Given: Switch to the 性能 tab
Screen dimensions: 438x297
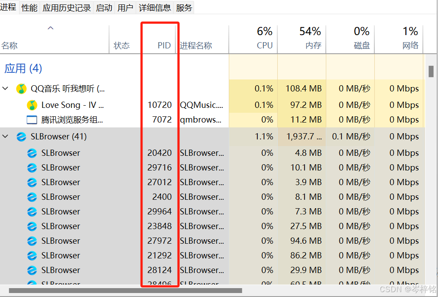Looking at the screenshot, I should (29, 8).
